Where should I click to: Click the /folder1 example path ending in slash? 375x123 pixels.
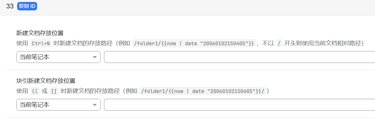coord(203,91)
